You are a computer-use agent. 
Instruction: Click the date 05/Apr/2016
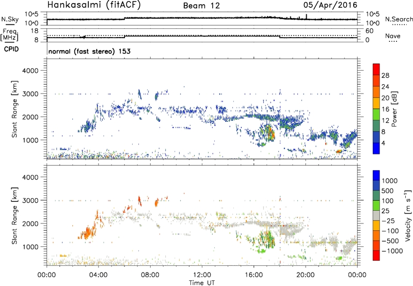click(x=330, y=5)
